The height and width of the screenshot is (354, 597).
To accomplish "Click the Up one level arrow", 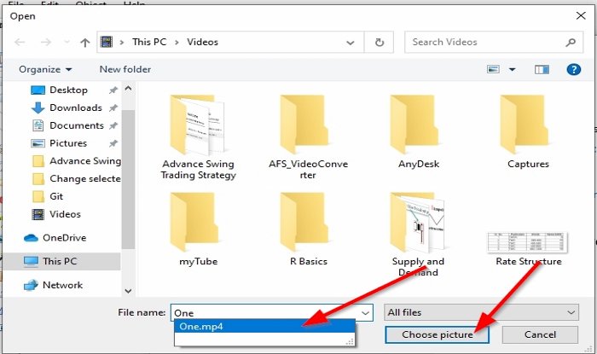I will tap(84, 42).
